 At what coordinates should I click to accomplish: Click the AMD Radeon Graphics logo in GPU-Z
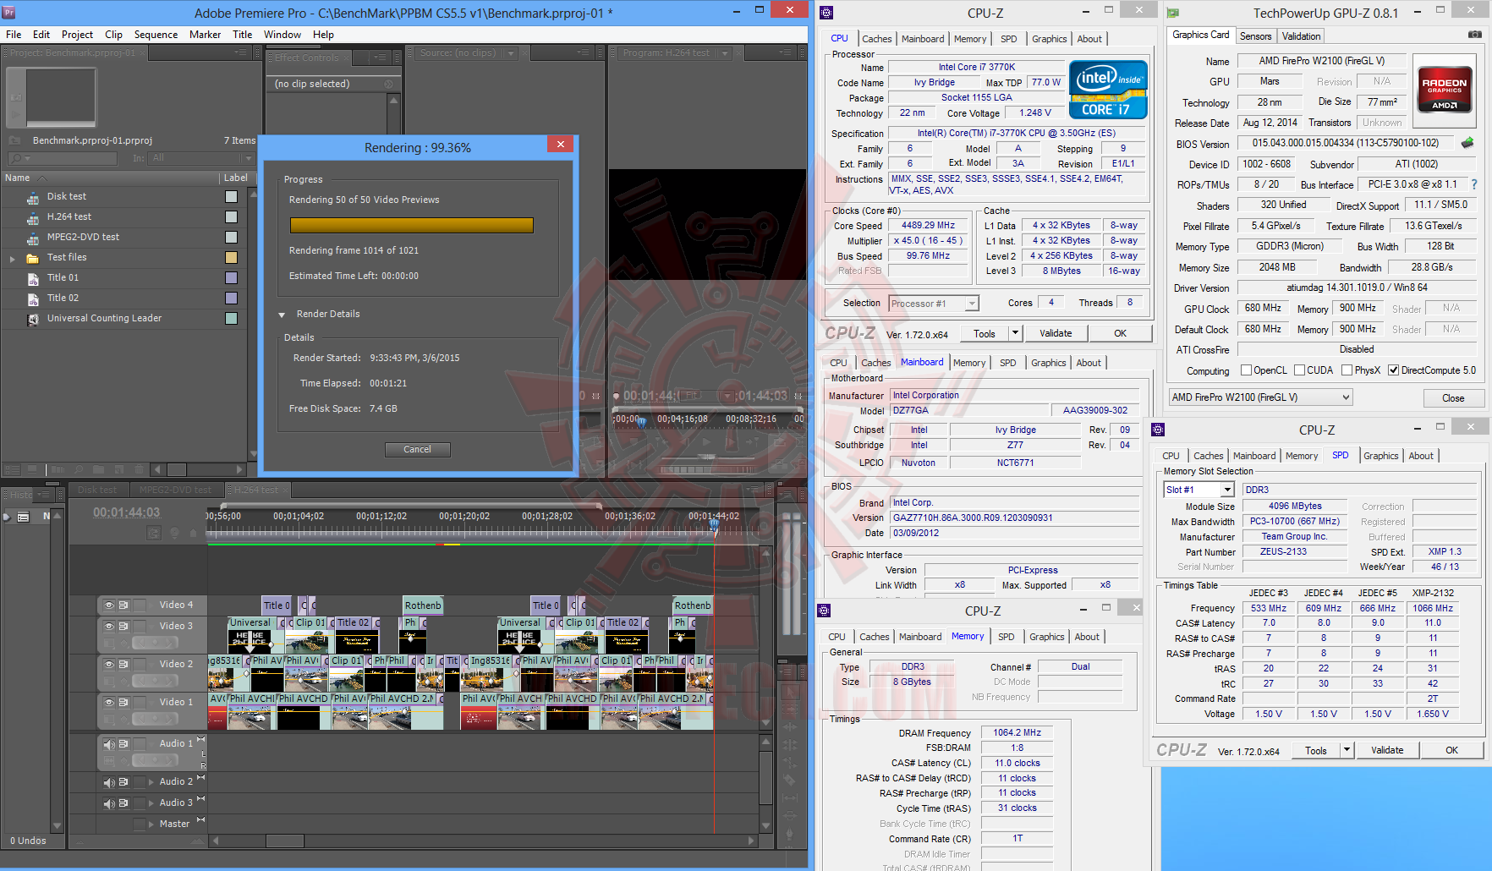1445,89
